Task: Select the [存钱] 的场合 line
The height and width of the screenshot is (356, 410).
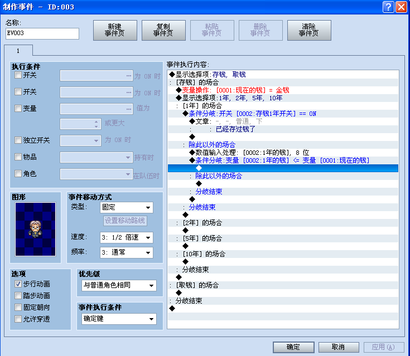Action: (283, 82)
